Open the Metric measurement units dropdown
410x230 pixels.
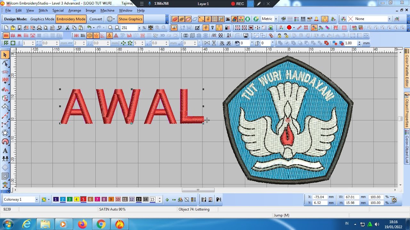[276, 19]
